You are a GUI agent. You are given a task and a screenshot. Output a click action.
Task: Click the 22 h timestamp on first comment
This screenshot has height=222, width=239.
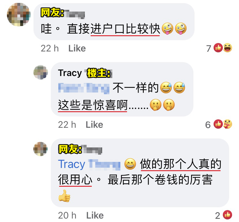[x=50, y=48]
